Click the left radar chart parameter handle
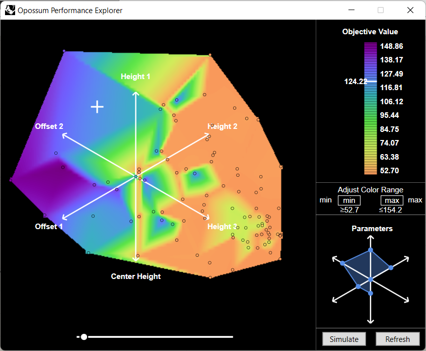Image resolution: width=426 pixels, height=351 pixels. point(342,263)
